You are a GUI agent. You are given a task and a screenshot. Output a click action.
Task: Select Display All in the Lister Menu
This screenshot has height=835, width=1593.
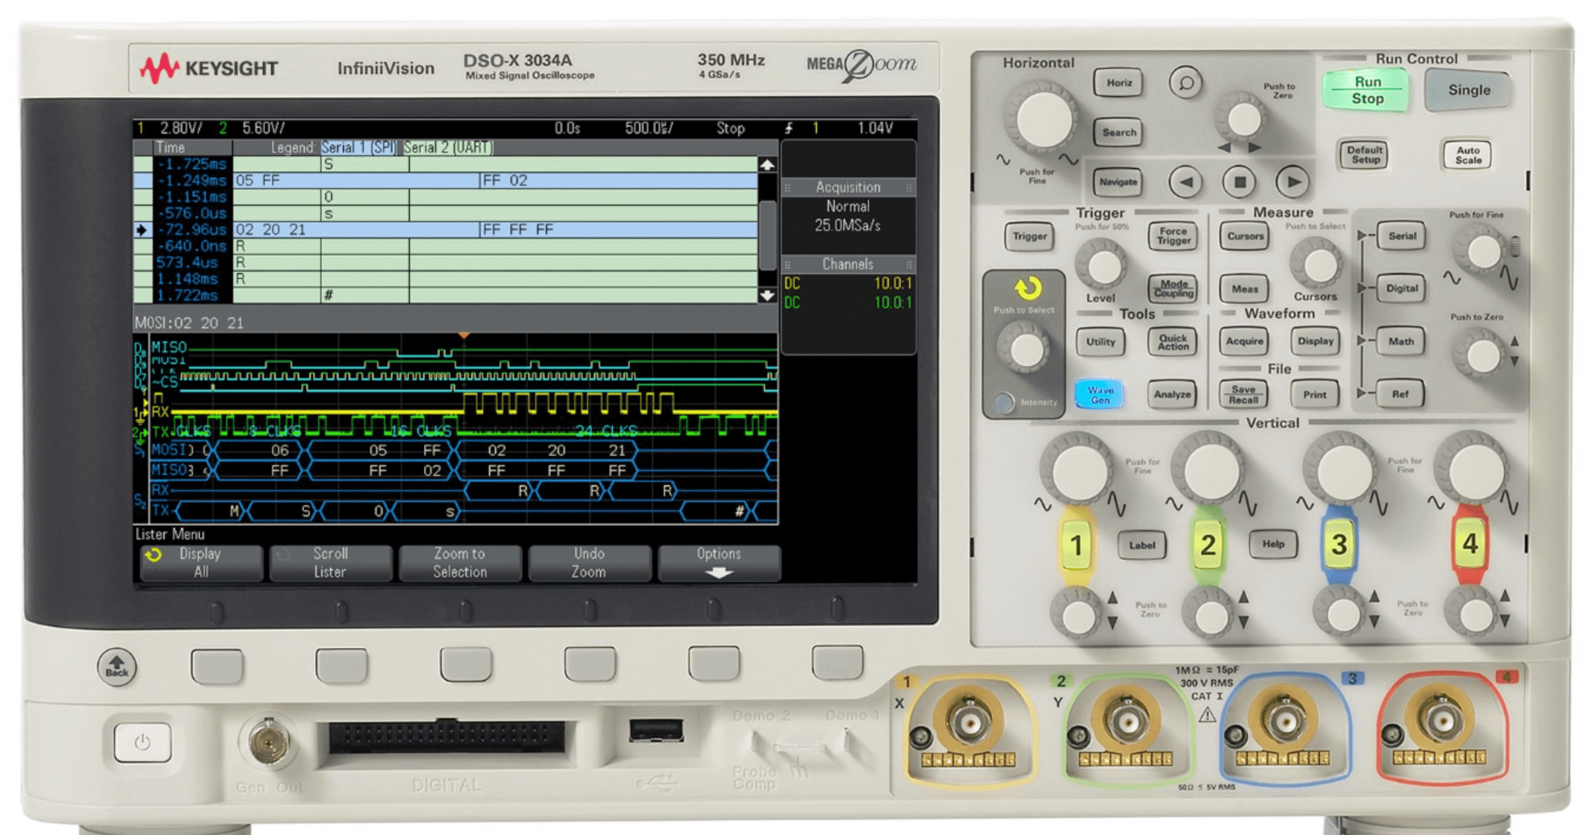coord(201,563)
